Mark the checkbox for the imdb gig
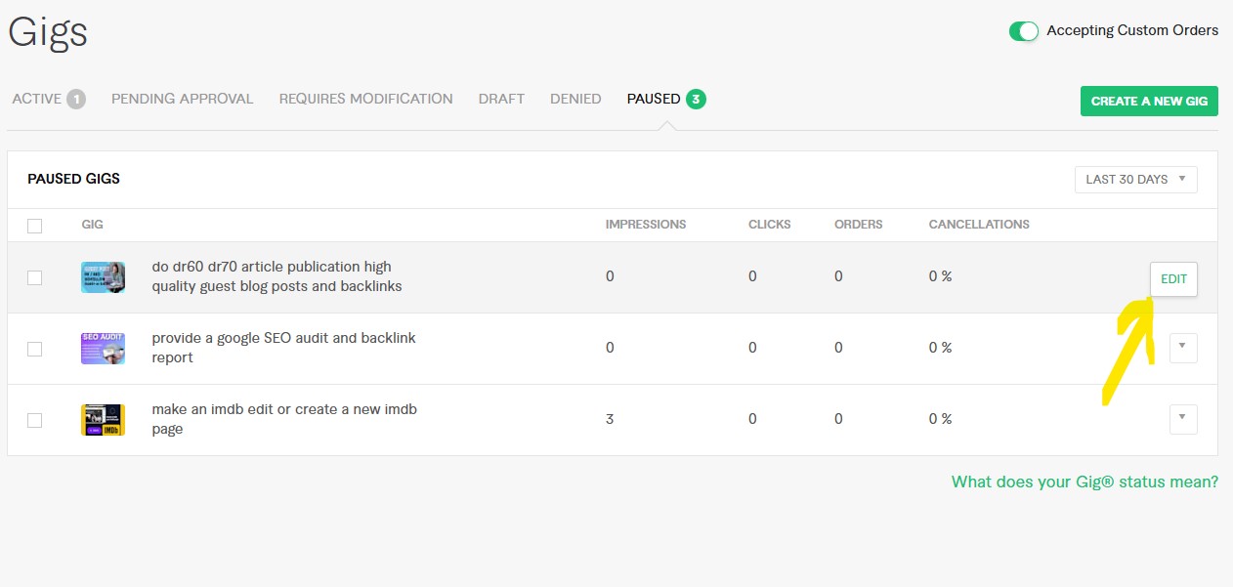The height and width of the screenshot is (587, 1233). [35, 420]
